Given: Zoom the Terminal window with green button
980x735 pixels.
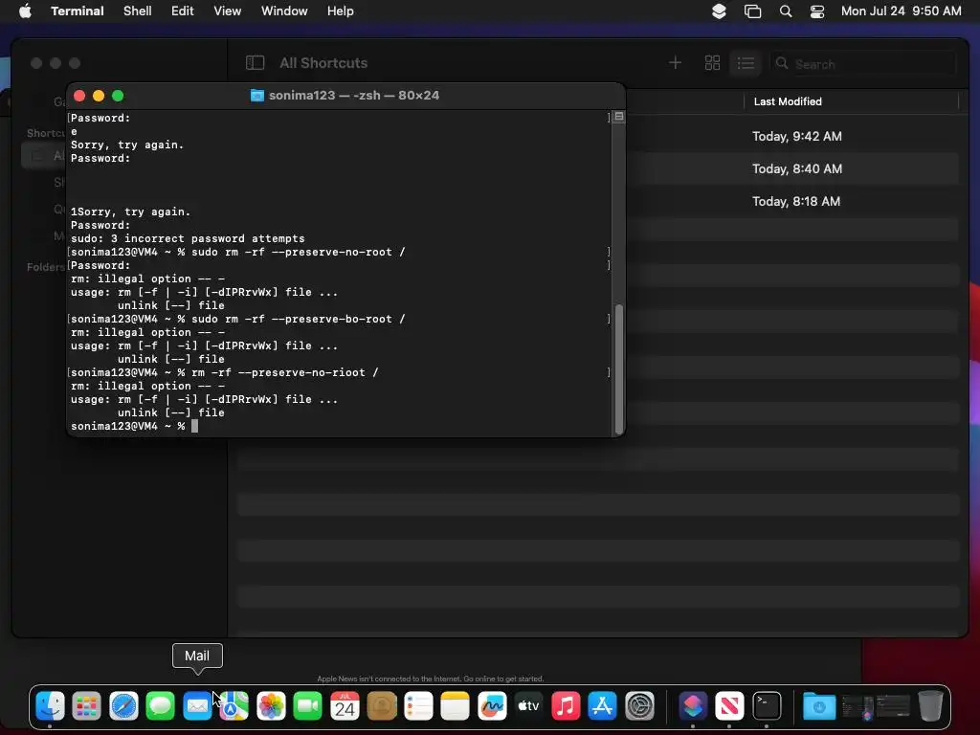Looking at the screenshot, I should tap(118, 96).
